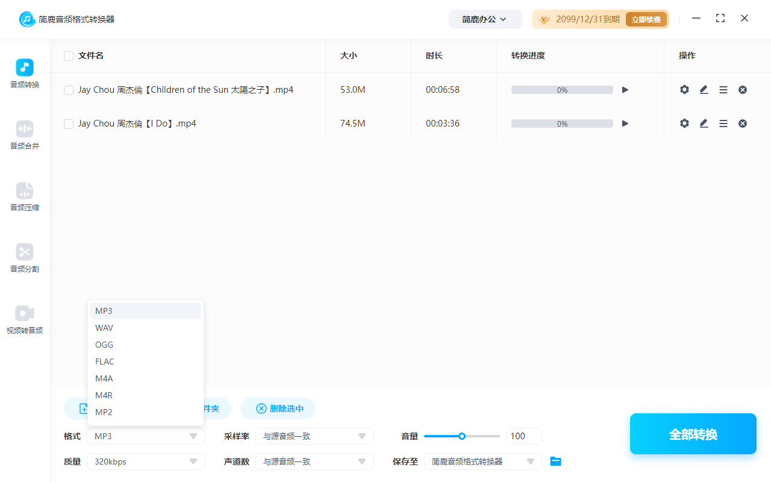
Task: Select the 音频压缩 (audio compress) sidebar tool
Action: click(24, 197)
